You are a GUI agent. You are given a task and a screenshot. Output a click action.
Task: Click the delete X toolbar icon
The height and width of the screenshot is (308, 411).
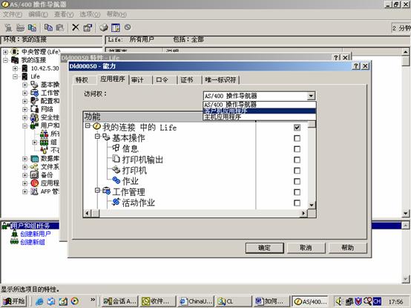click(x=76, y=27)
